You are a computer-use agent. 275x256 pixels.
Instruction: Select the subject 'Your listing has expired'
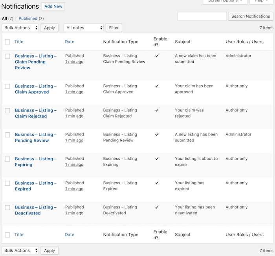pyautogui.click(x=190, y=186)
